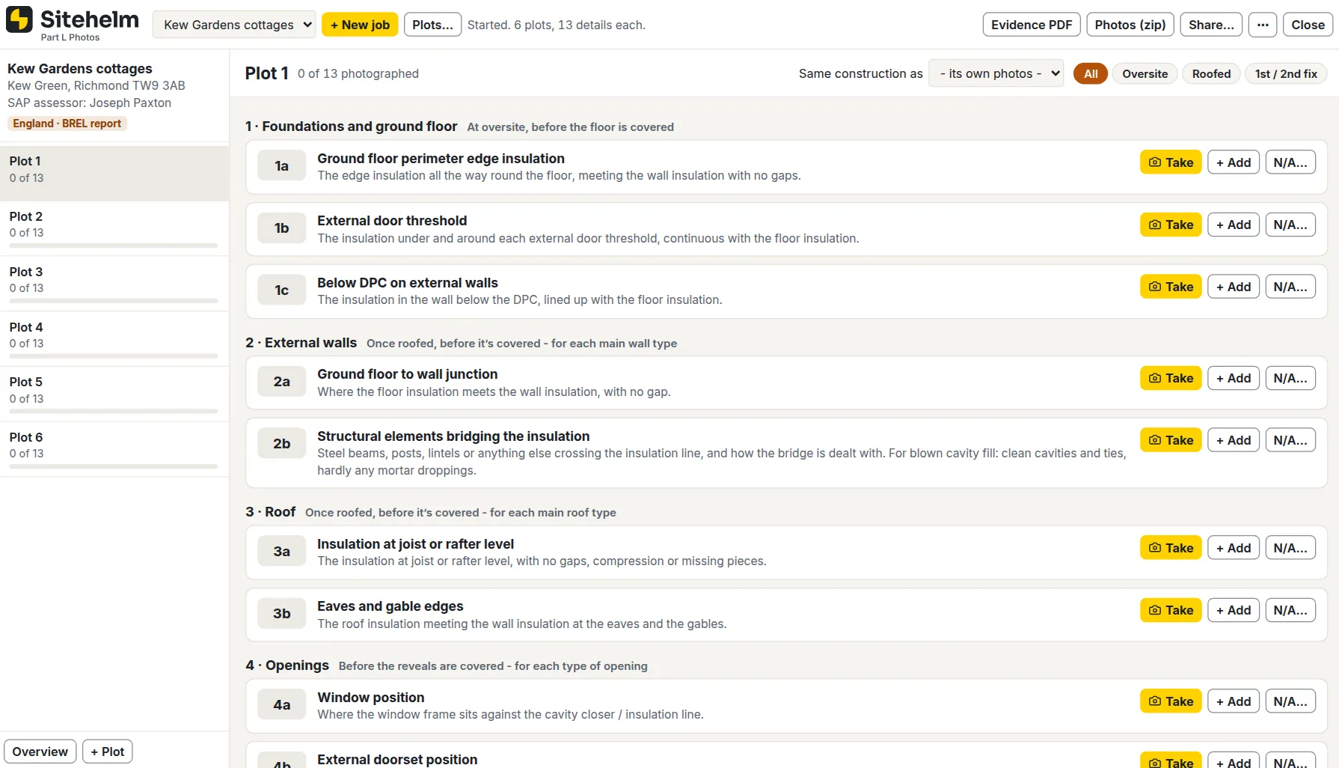The height and width of the screenshot is (768, 1339).
Task: Take a photo for Insulation at joist level
Action: pyautogui.click(x=1171, y=548)
